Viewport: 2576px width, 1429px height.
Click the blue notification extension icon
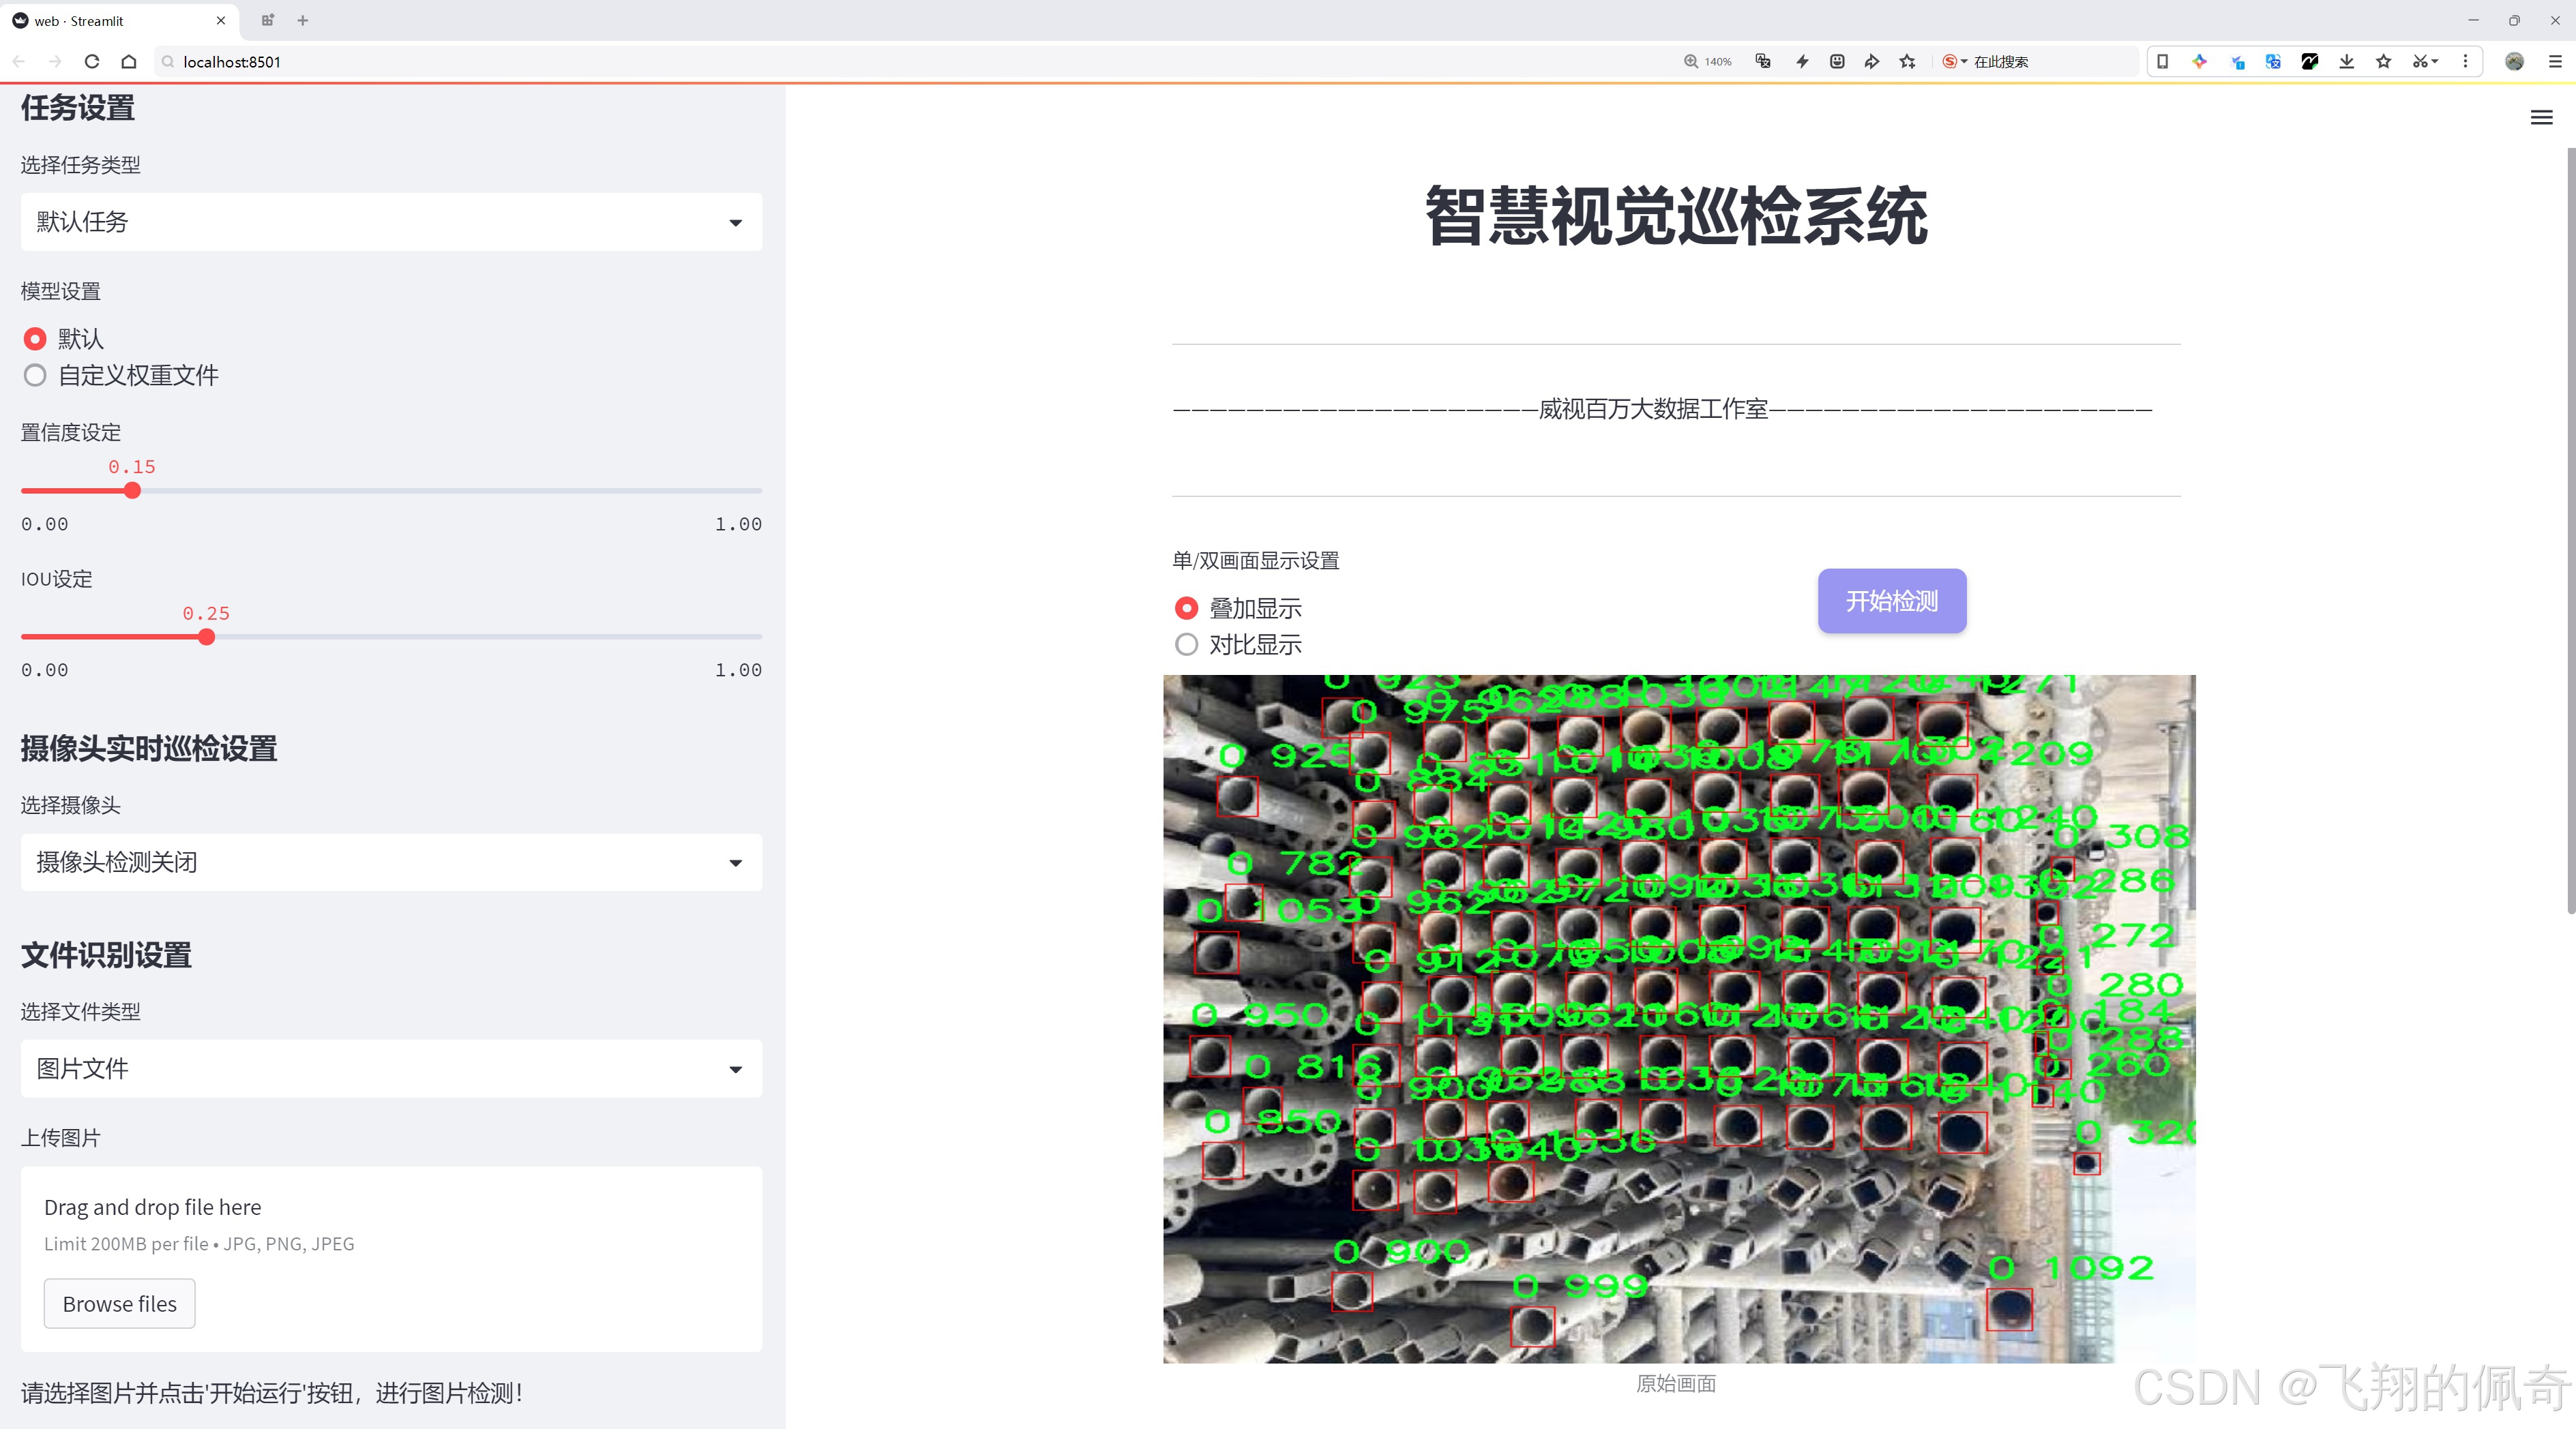tap(2237, 61)
